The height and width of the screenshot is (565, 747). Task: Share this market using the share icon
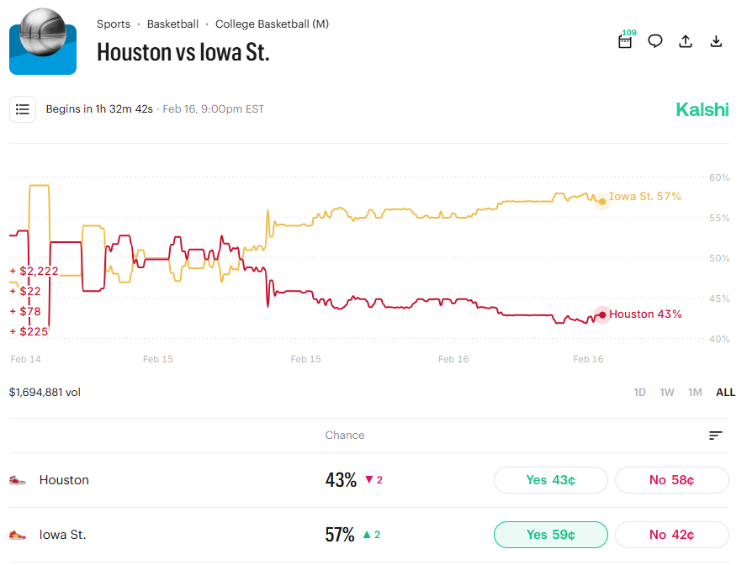[686, 40]
